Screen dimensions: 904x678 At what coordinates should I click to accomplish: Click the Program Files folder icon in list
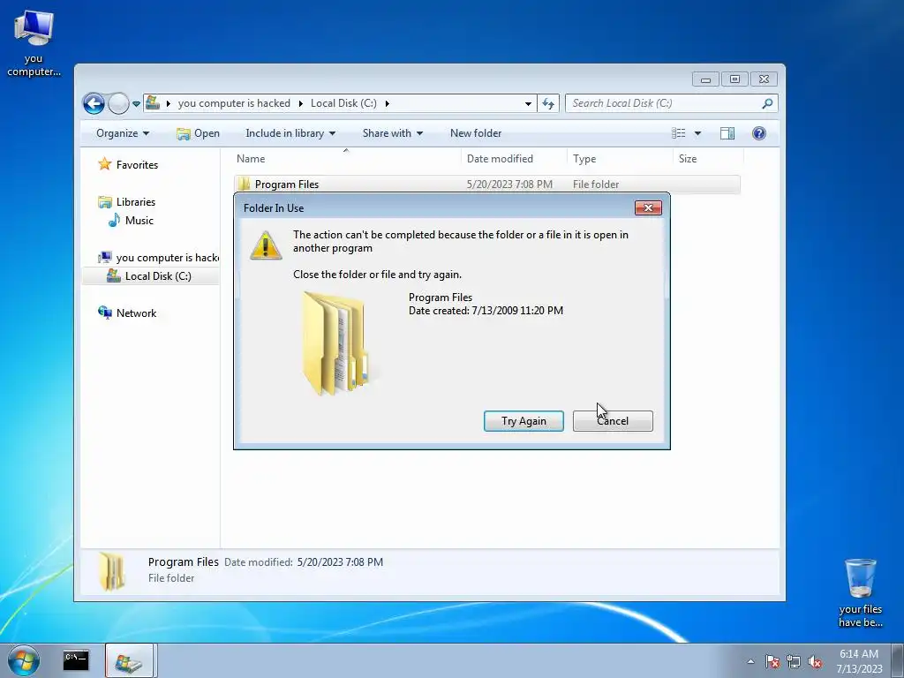tap(245, 184)
